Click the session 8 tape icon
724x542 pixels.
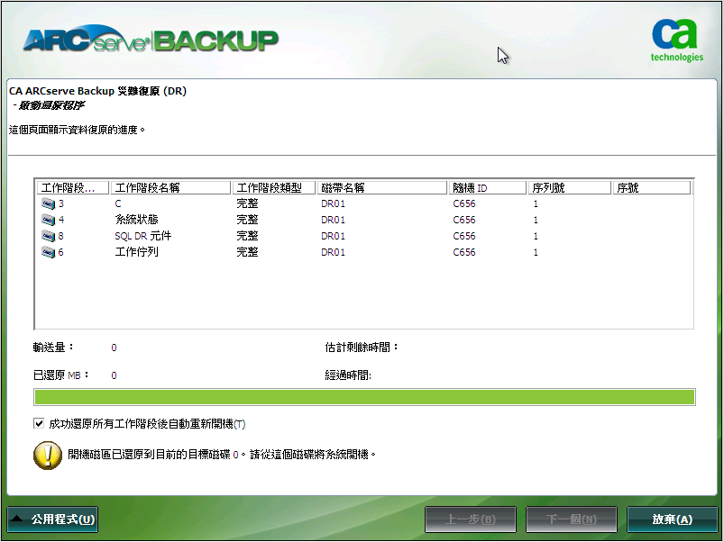(x=48, y=236)
